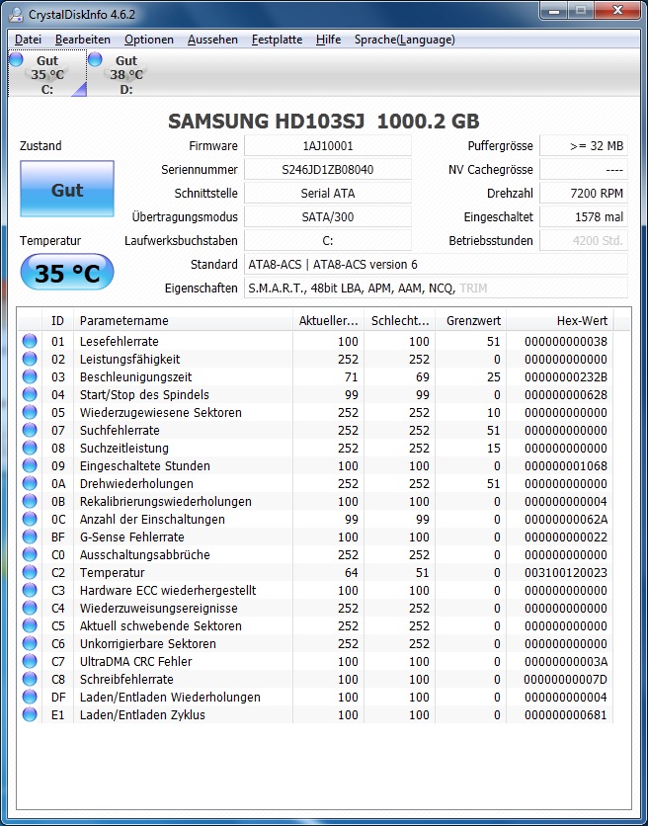This screenshot has width=648, height=826.
Task: Open the Aussehen menu
Action: coord(212,40)
